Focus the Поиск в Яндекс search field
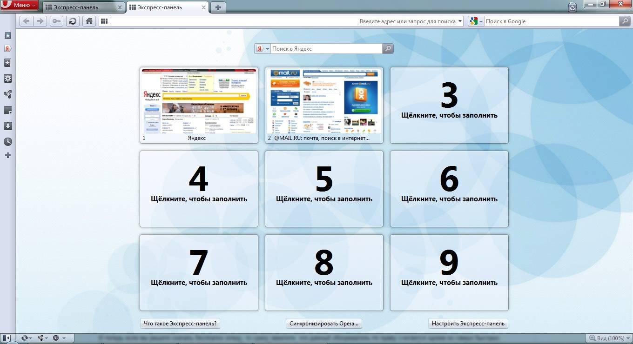 [x=326, y=49]
